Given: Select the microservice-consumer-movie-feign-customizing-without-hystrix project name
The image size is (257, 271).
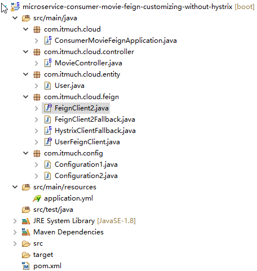Looking at the screenshot, I should pos(127,7).
